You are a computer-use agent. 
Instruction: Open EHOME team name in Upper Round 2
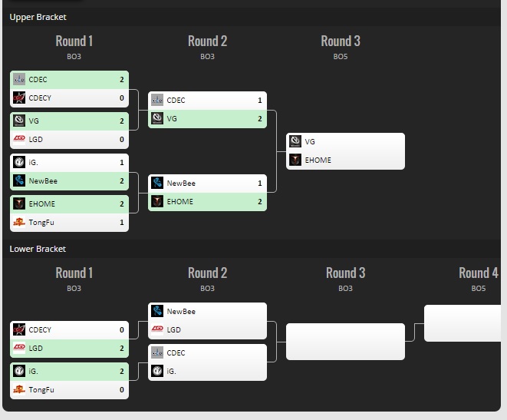(179, 201)
